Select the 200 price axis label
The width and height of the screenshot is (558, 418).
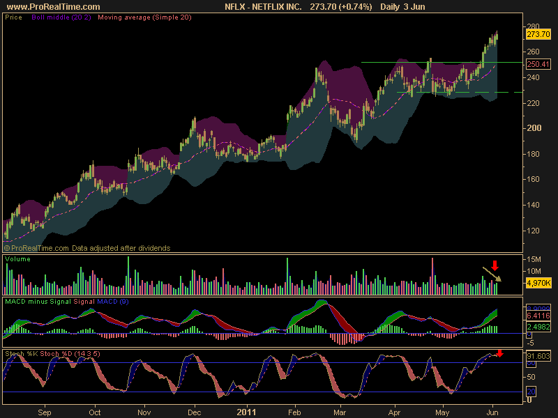[534, 128]
